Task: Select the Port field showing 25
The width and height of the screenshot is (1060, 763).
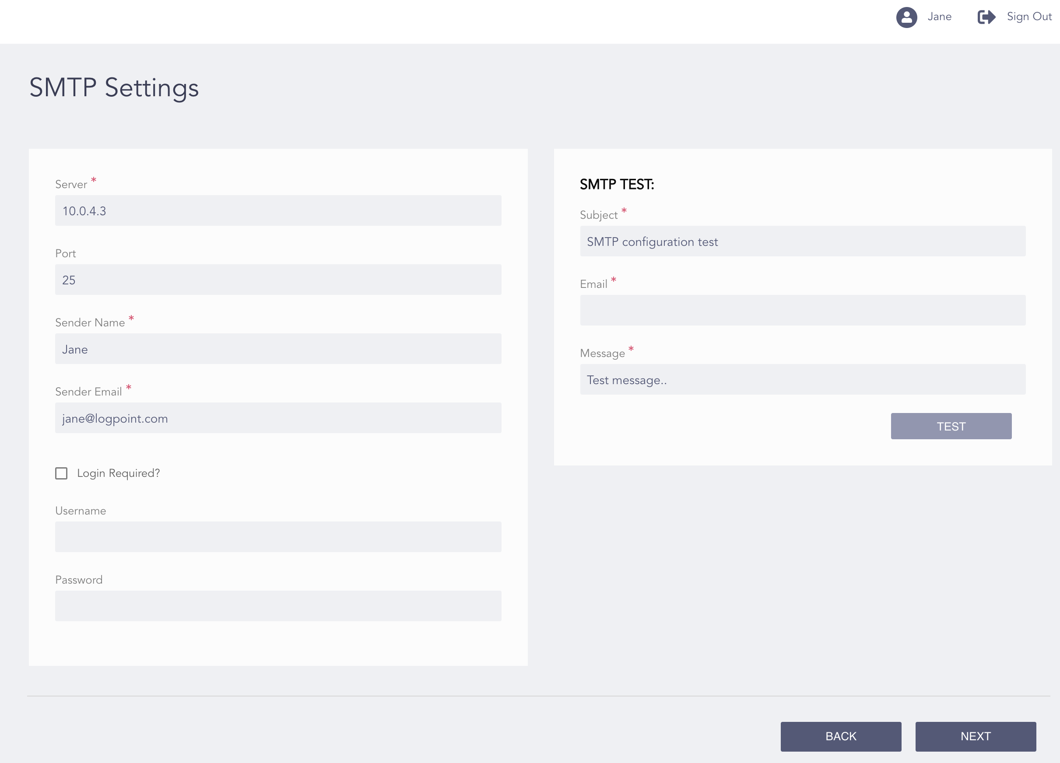Action: 278,280
